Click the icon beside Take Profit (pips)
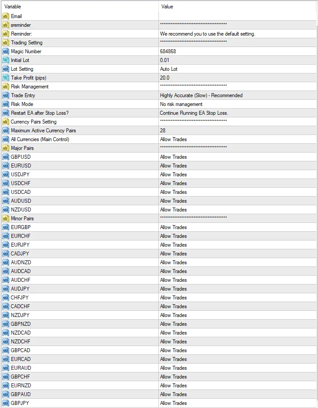The image size is (318, 408). [5, 78]
